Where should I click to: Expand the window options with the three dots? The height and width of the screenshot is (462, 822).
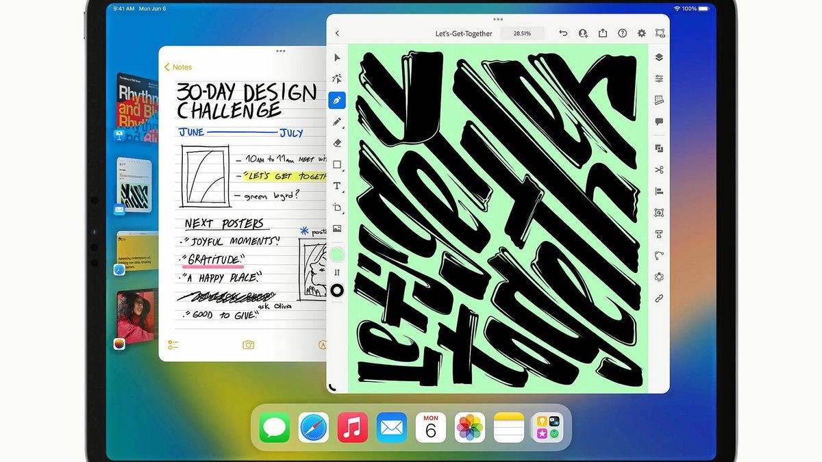click(x=498, y=20)
